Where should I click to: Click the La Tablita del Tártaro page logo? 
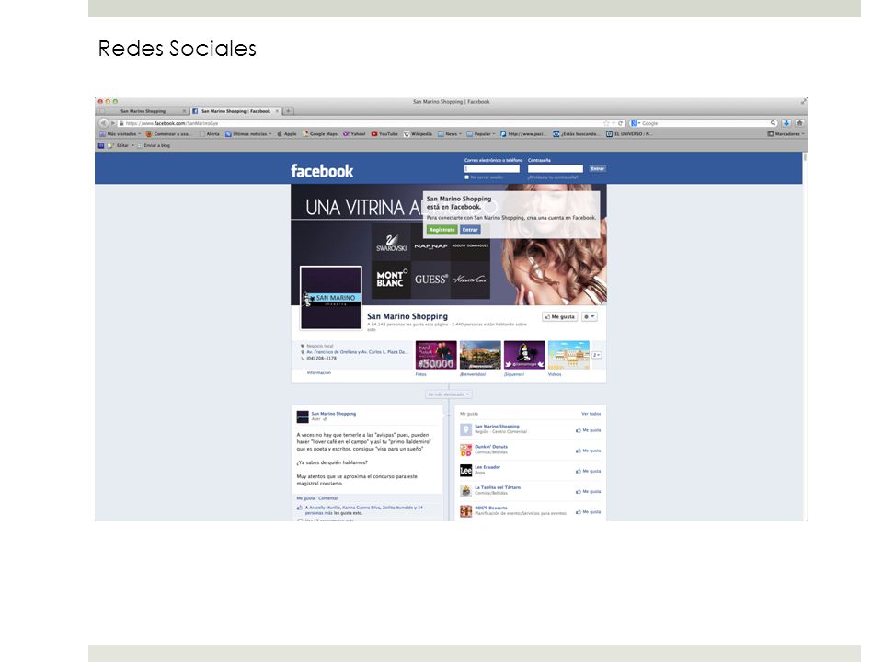[x=465, y=491]
